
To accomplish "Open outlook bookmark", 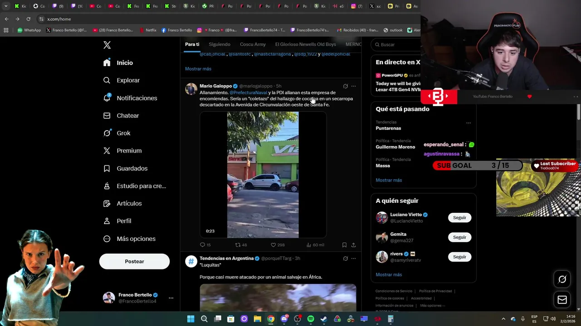I will (393, 30).
